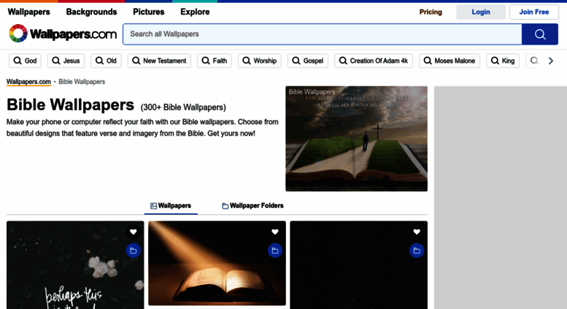
Task: Click the folder icon beside Wallpaper Folders
Action: [225, 206]
